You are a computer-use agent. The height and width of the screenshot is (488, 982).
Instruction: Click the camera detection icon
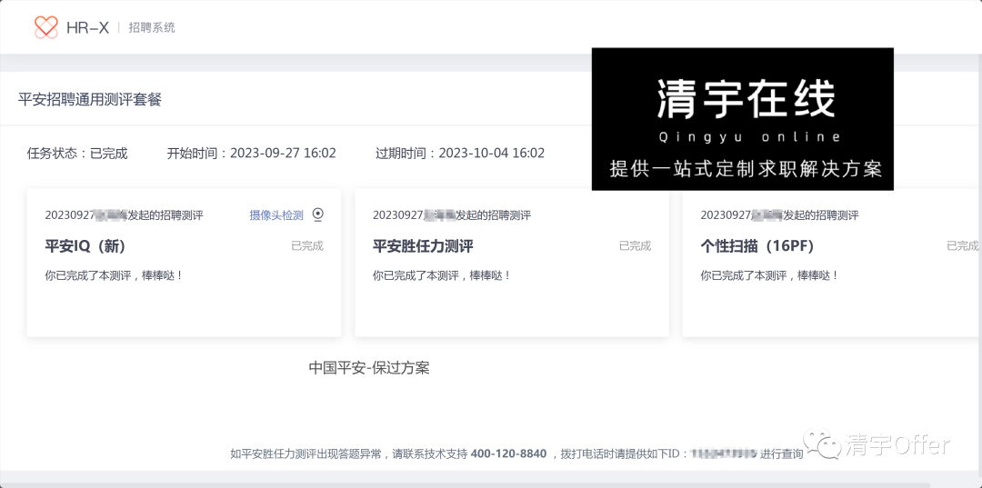point(318,214)
